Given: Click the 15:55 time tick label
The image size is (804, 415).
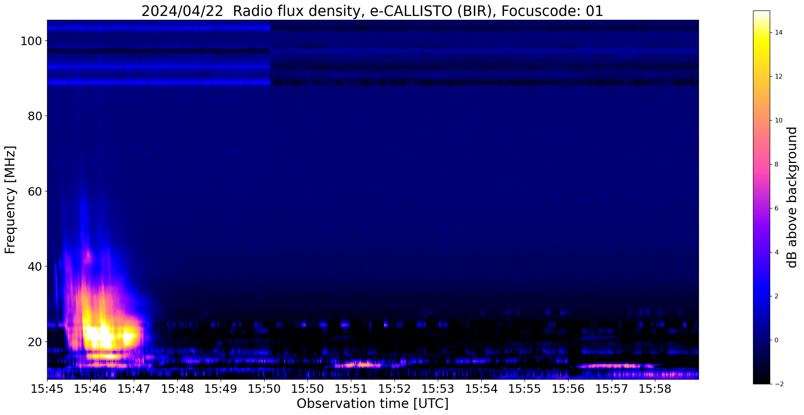Looking at the screenshot, I should click(525, 389).
